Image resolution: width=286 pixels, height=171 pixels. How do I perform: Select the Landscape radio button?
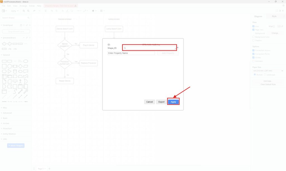pos(265,75)
